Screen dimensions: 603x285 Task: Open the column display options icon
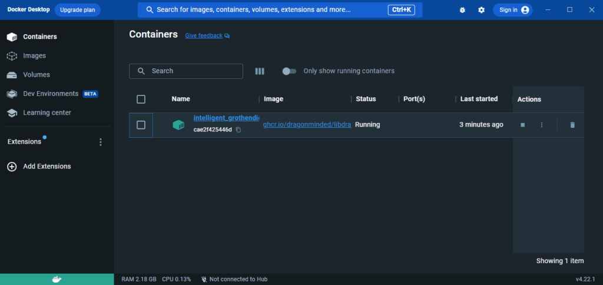[260, 71]
